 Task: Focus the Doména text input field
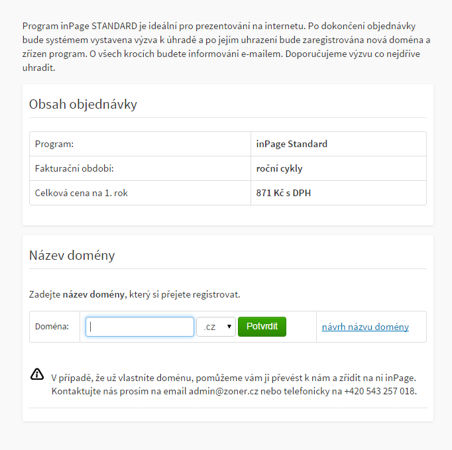click(140, 327)
